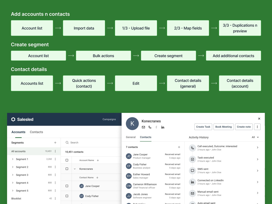Expand Segment 5 in the segments list

(13, 191)
